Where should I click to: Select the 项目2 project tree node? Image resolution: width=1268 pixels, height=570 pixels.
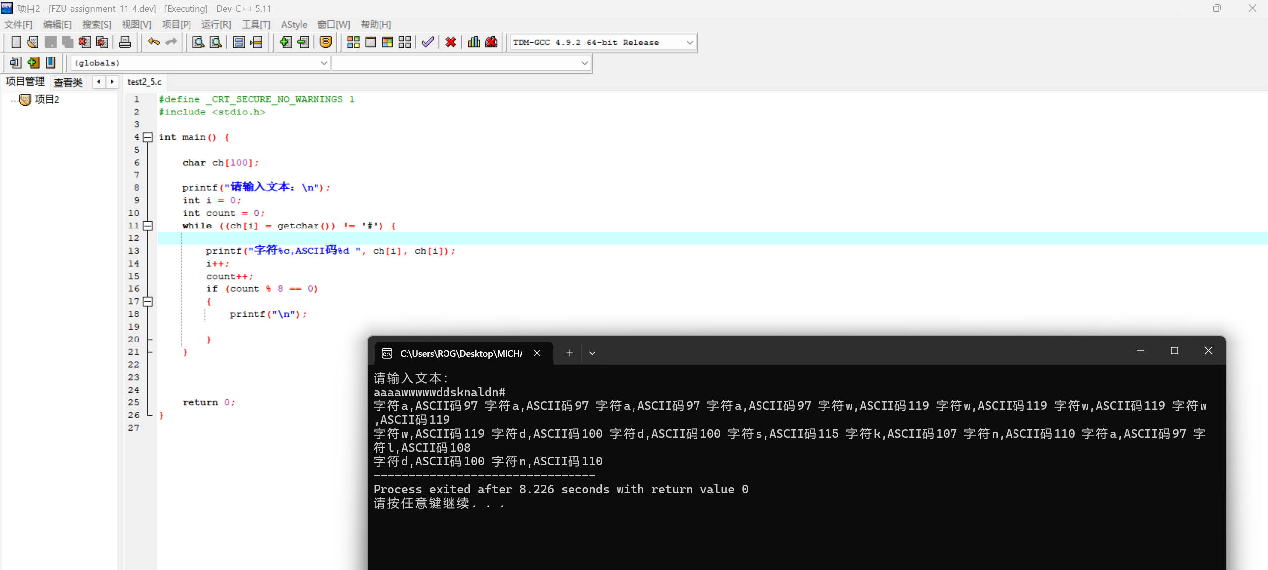pos(47,100)
